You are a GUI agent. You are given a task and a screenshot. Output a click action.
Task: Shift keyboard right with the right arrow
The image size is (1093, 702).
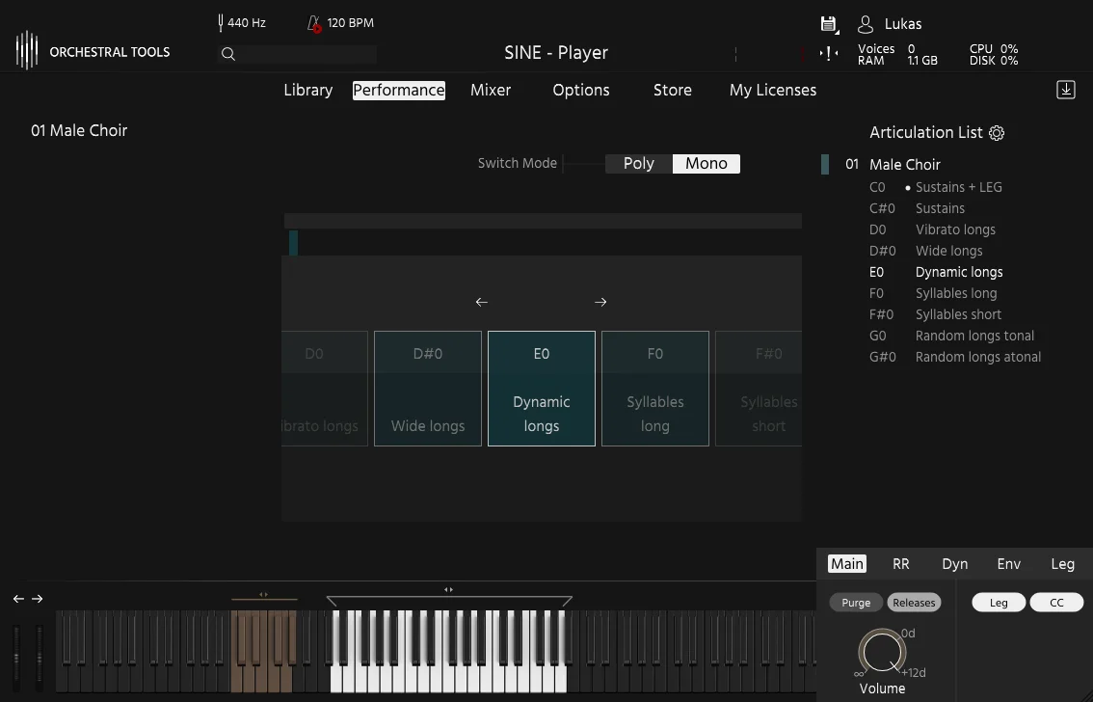point(38,599)
